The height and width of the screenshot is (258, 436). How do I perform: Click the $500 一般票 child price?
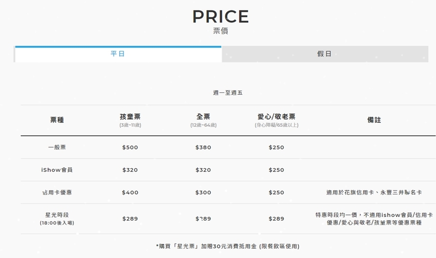pos(130,147)
